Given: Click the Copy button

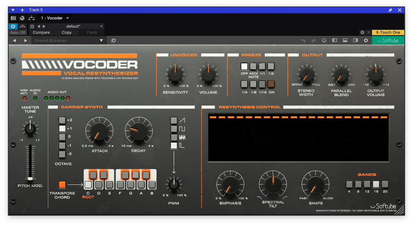Looking at the screenshot, I should pyautogui.click(x=67, y=32).
